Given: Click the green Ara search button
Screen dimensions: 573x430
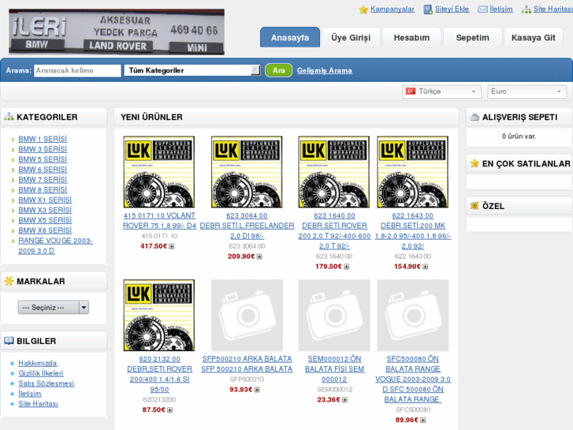Looking at the screenshot, I should point(278,70).
